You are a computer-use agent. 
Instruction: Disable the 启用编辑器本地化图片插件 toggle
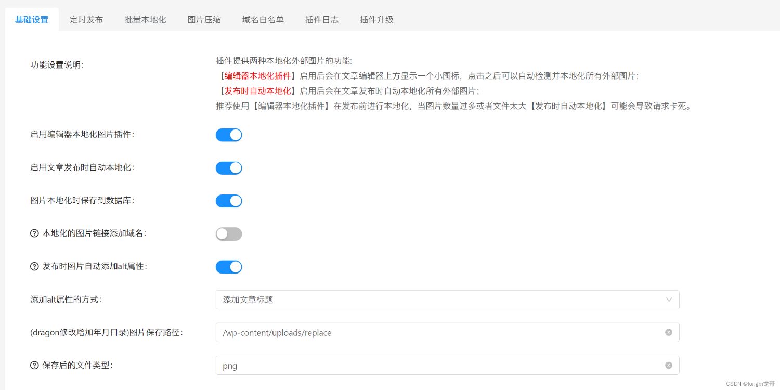(229, 135)
